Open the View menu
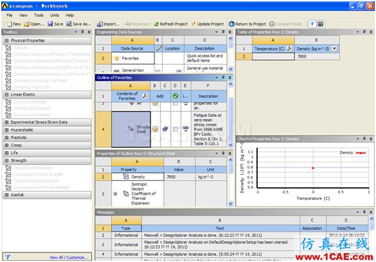The width and height of the screenshot is (376, 262). (x=23, y=15)
